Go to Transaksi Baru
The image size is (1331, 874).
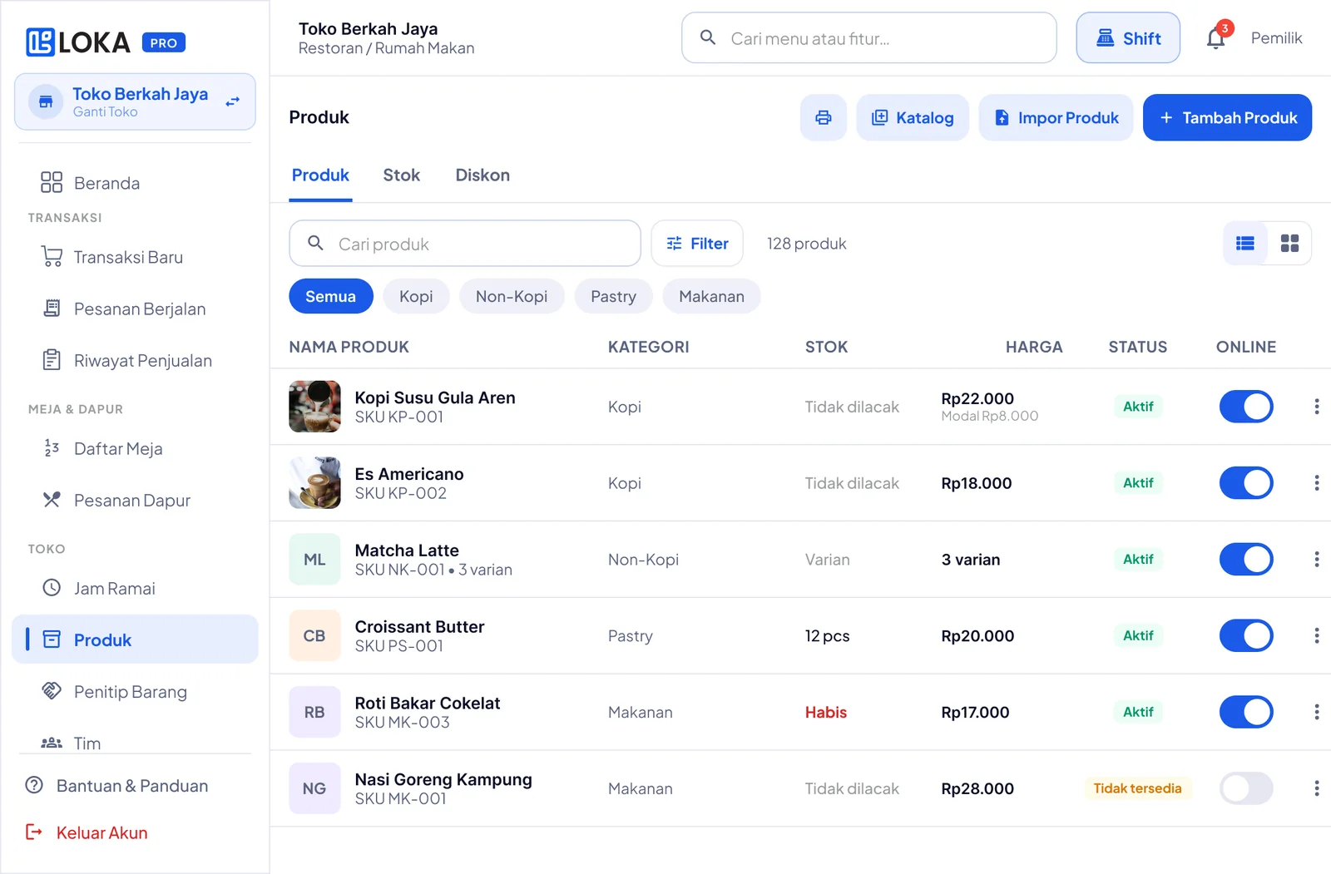(135, 257)
